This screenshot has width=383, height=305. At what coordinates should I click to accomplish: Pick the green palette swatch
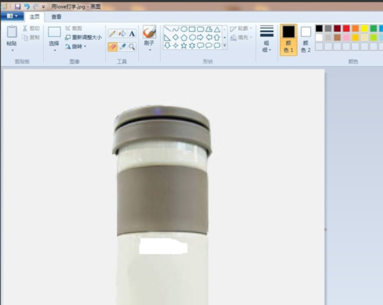click(x=373, y=29)
